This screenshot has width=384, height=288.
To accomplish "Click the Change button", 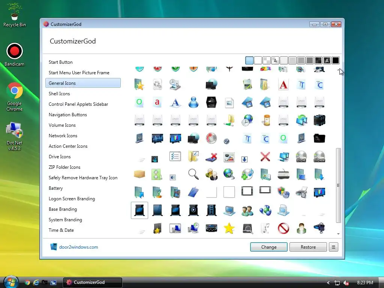I will [x=268, y=247].
